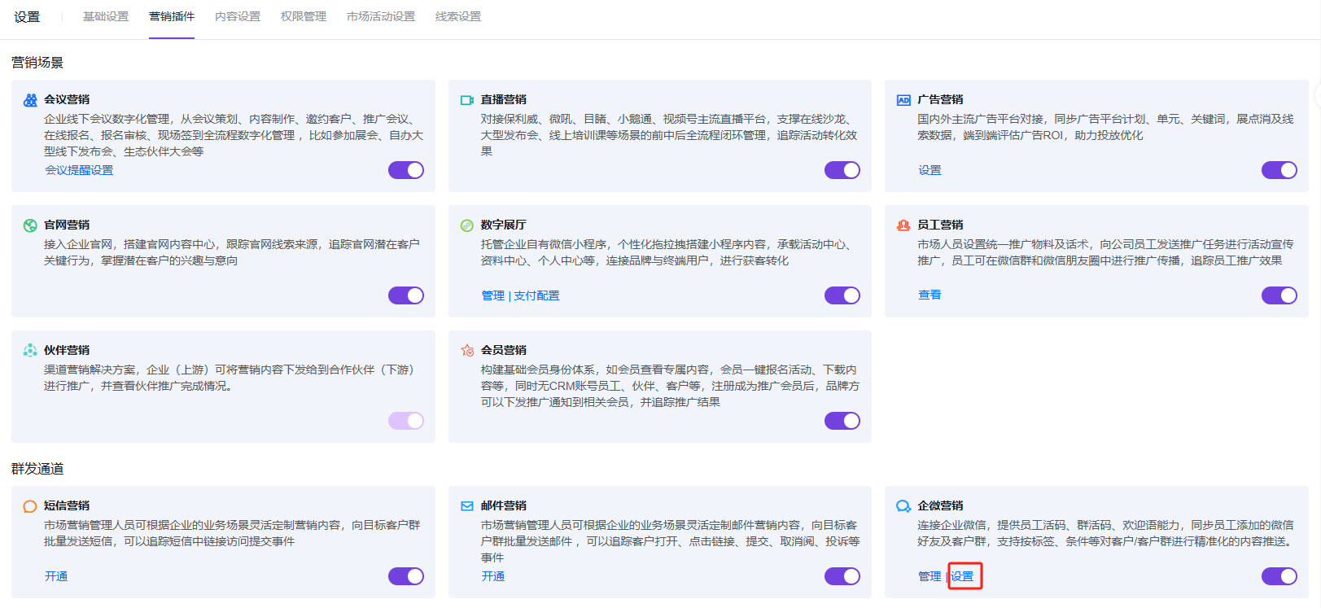Click the 短信营销 chat bubble icon

point(30,506)
